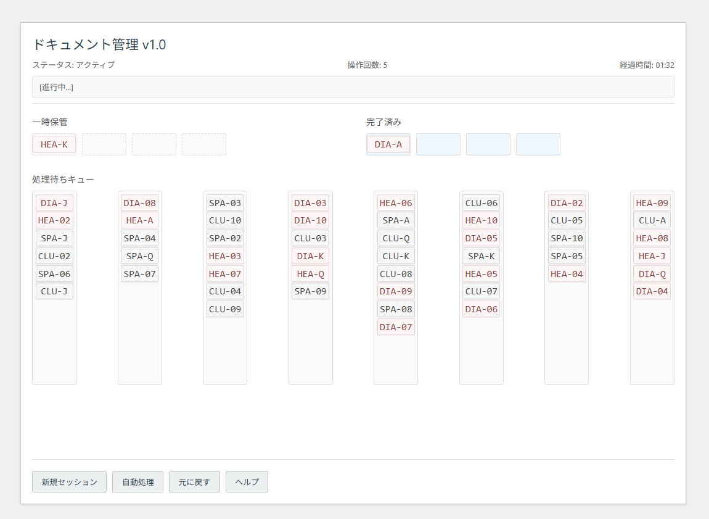Start 自動処理 automatic processing

tap(137, 481)
